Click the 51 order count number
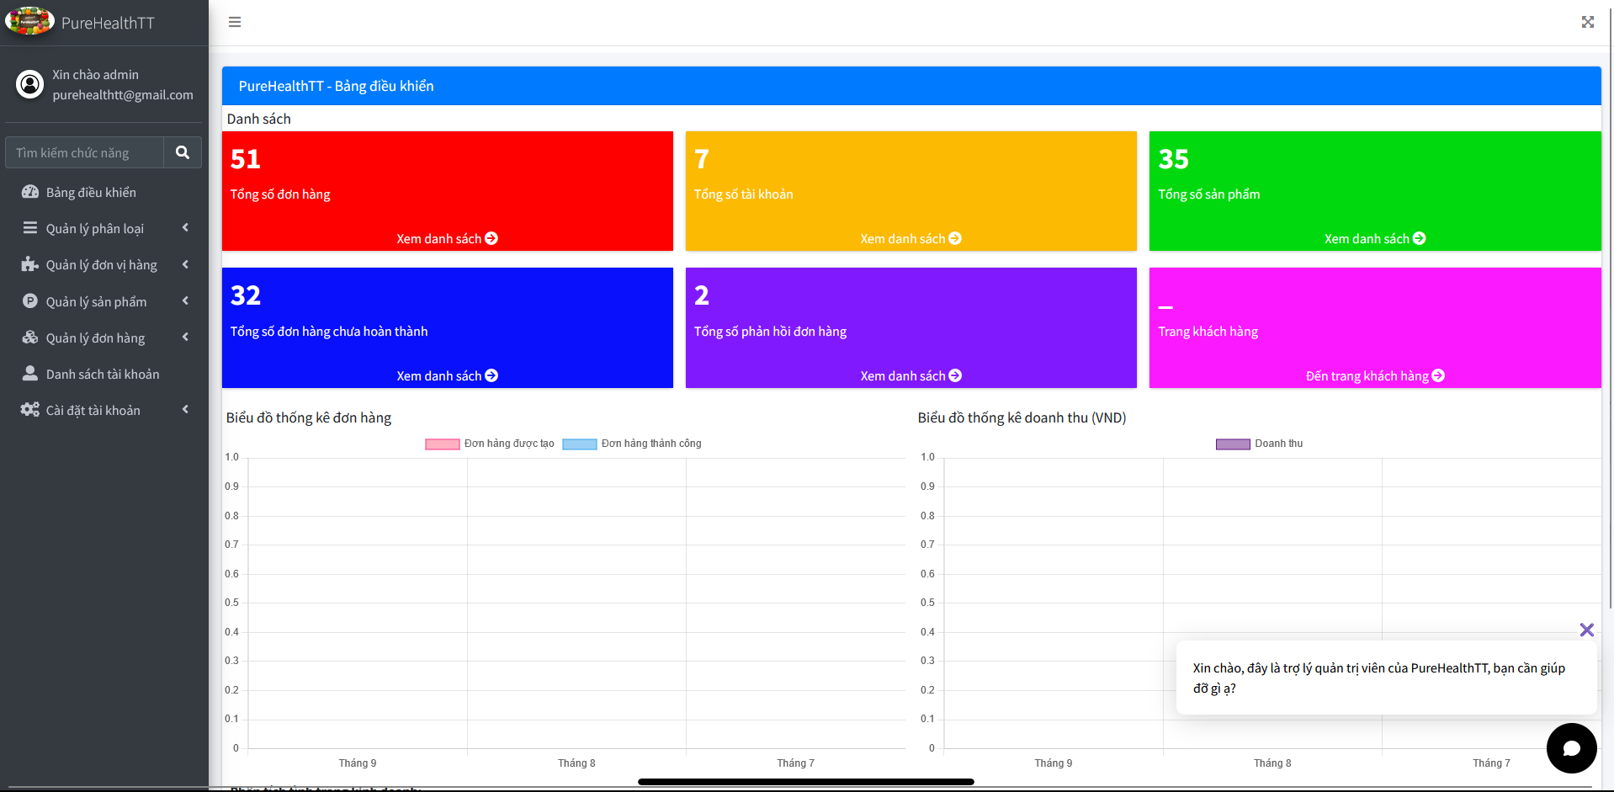The image size is (1614, 792). (x=246, y=159)
